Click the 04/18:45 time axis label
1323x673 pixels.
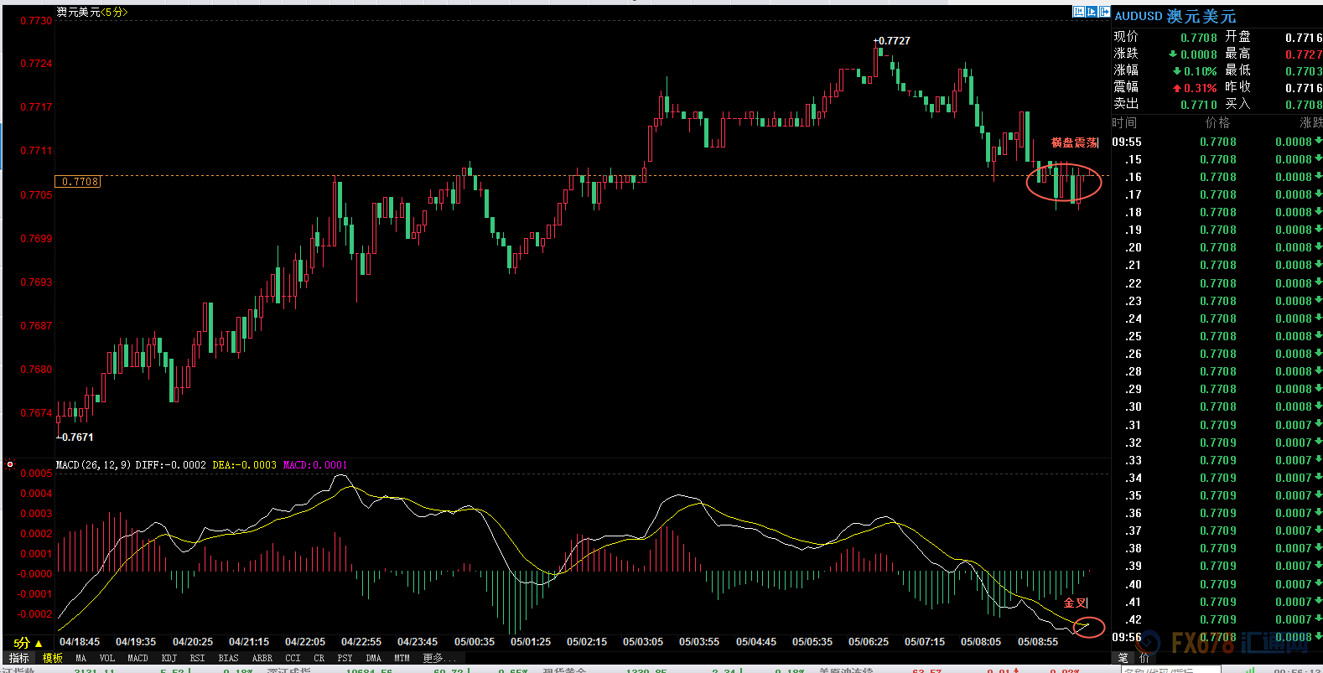coord(80,642)
